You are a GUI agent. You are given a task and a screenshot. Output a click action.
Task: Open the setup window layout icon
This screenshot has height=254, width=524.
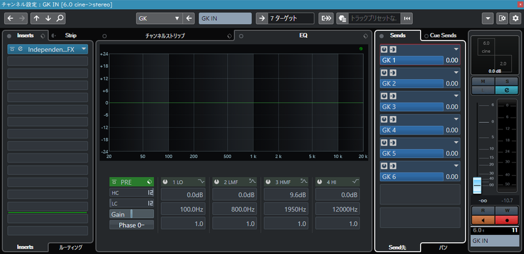(x=502, y=18)
